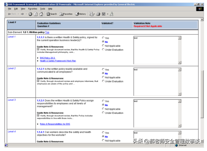Select No for question 1.1.1.1
Screen dimensions: 207x151
[103, 42]
